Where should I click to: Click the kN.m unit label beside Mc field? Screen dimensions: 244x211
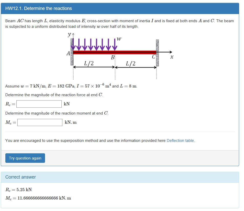pyautogui.click(x=71, y=122)
